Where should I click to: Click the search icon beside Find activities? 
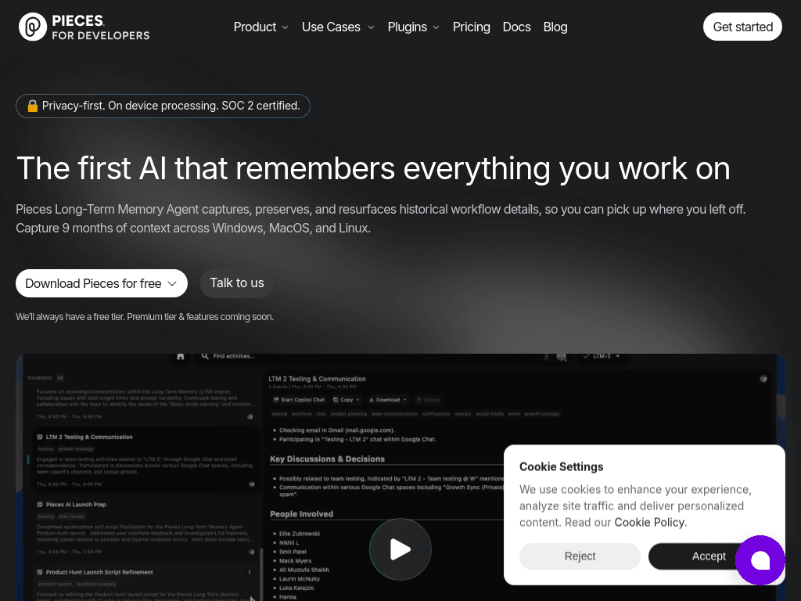(x=205, y=356)
